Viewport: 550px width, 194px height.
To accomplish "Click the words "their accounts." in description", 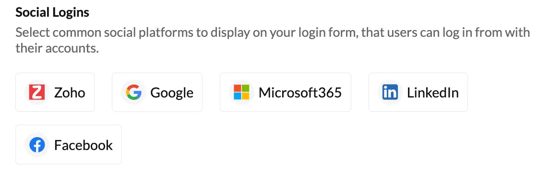I will 57,49.
